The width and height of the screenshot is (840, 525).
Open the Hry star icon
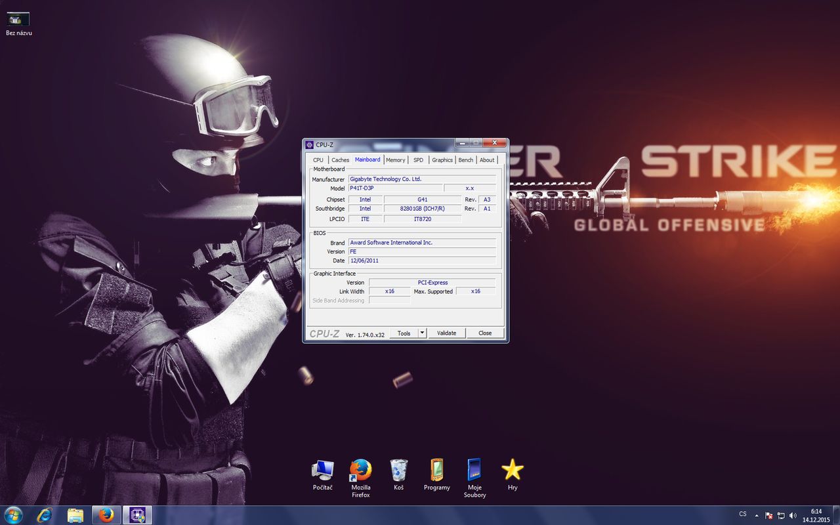click(x=513, y=474)
